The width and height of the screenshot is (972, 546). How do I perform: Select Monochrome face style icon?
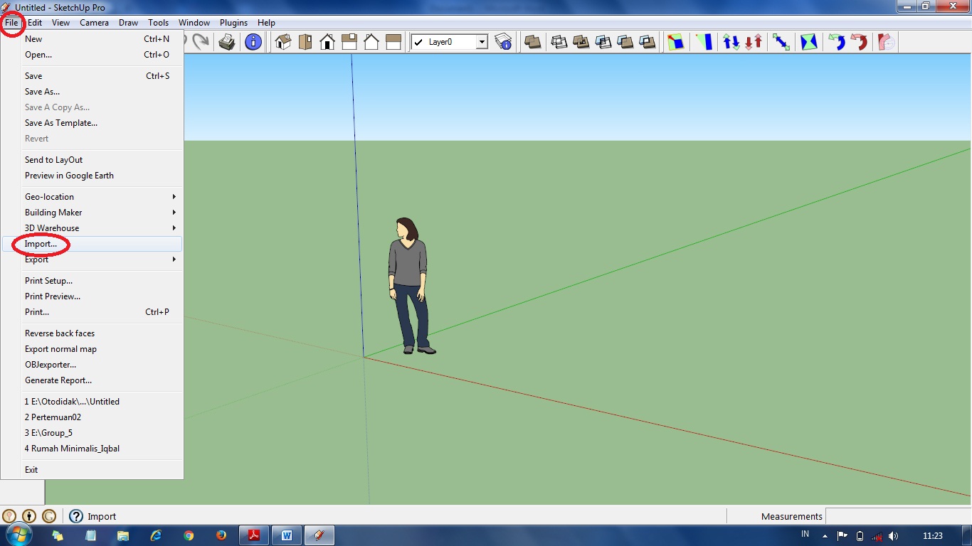tap(648, 42)
